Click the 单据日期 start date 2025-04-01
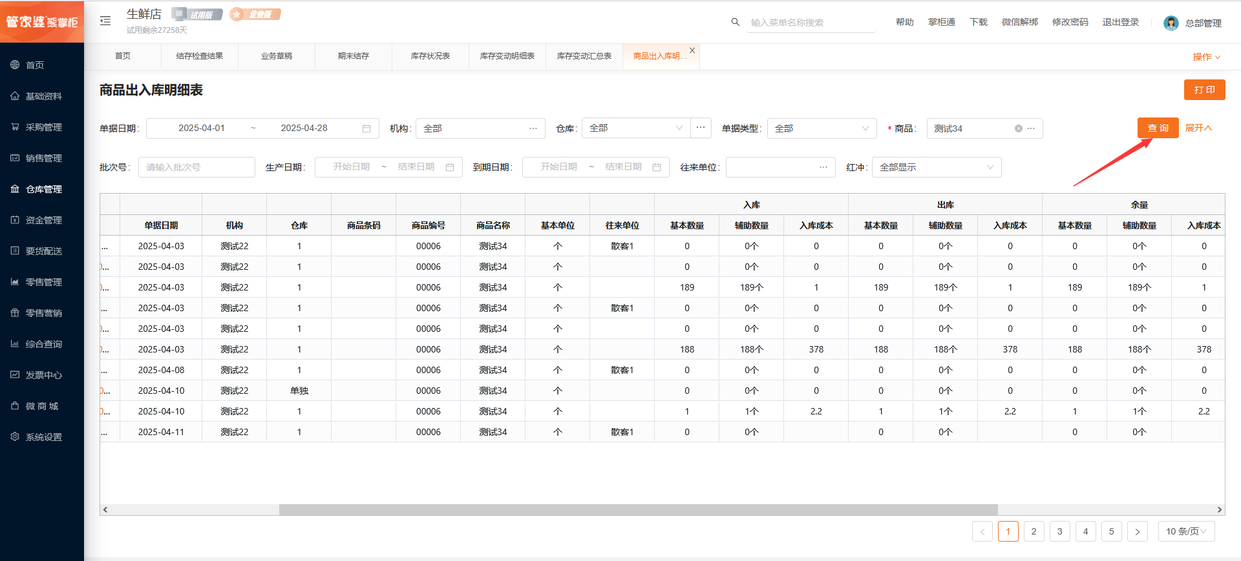This screenshot has width=1241, height=561. 202,128
